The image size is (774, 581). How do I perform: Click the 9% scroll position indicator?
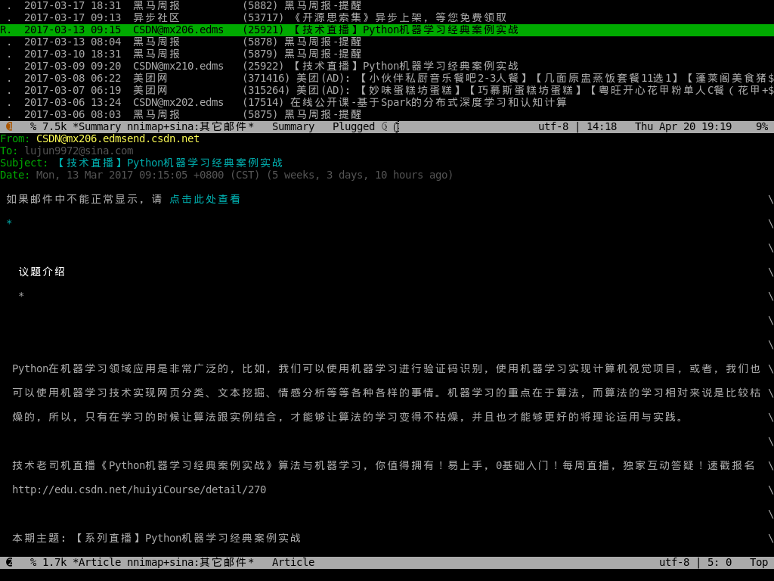(761, 126)
